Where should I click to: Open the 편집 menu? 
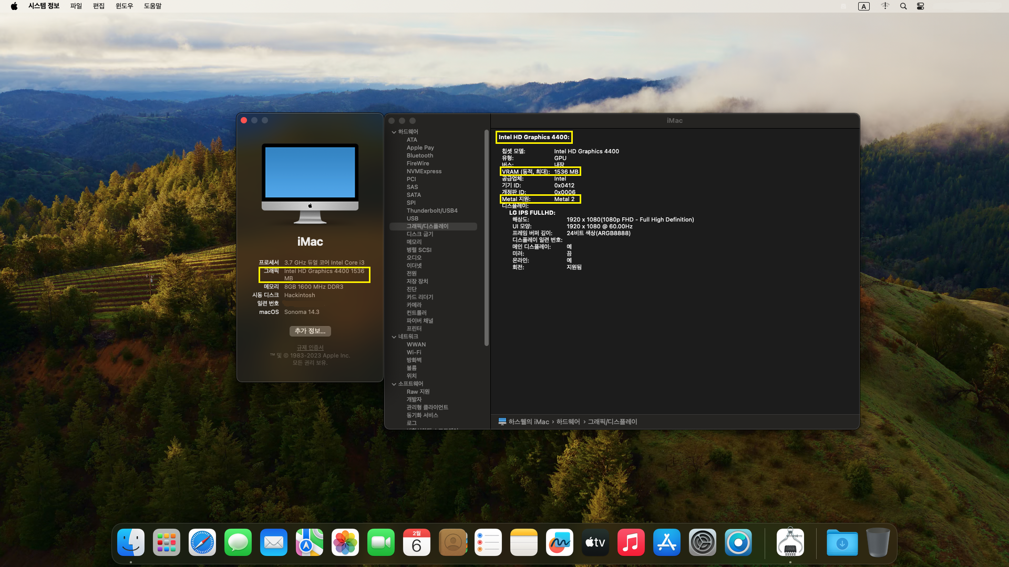(x=99, y=6)
